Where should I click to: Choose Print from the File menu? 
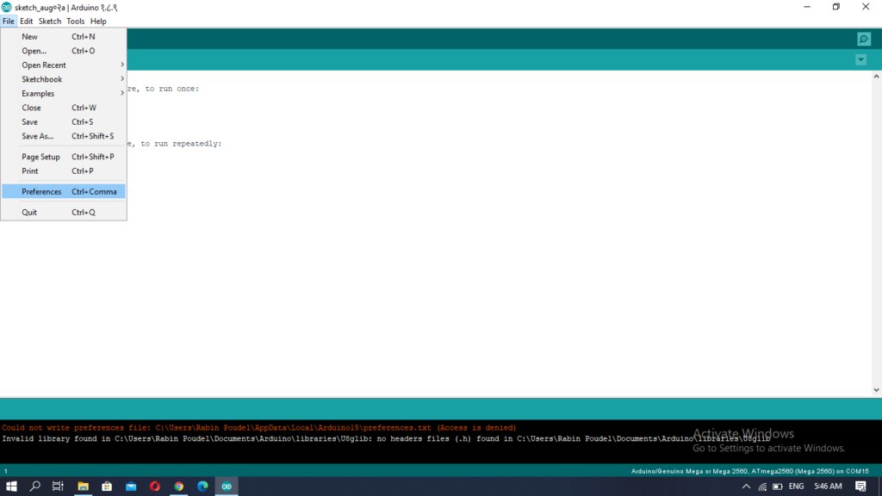point(64,171)
